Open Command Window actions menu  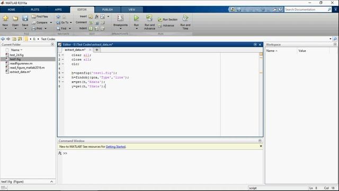260,141
